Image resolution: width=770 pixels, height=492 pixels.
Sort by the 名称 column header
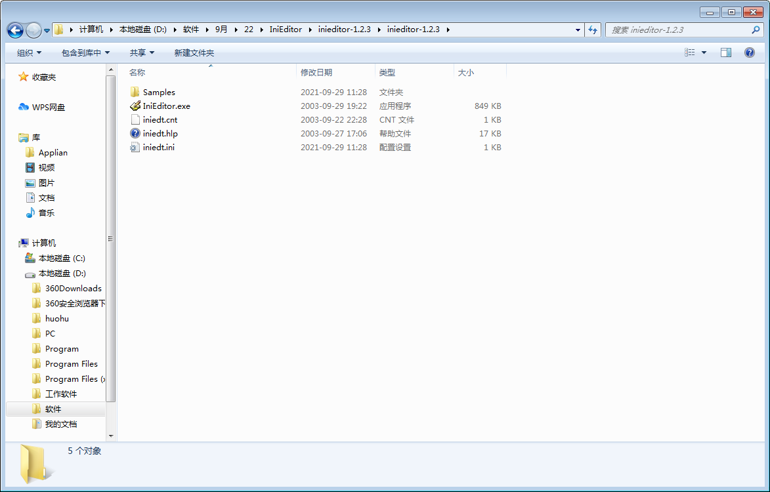click(137, 73)
